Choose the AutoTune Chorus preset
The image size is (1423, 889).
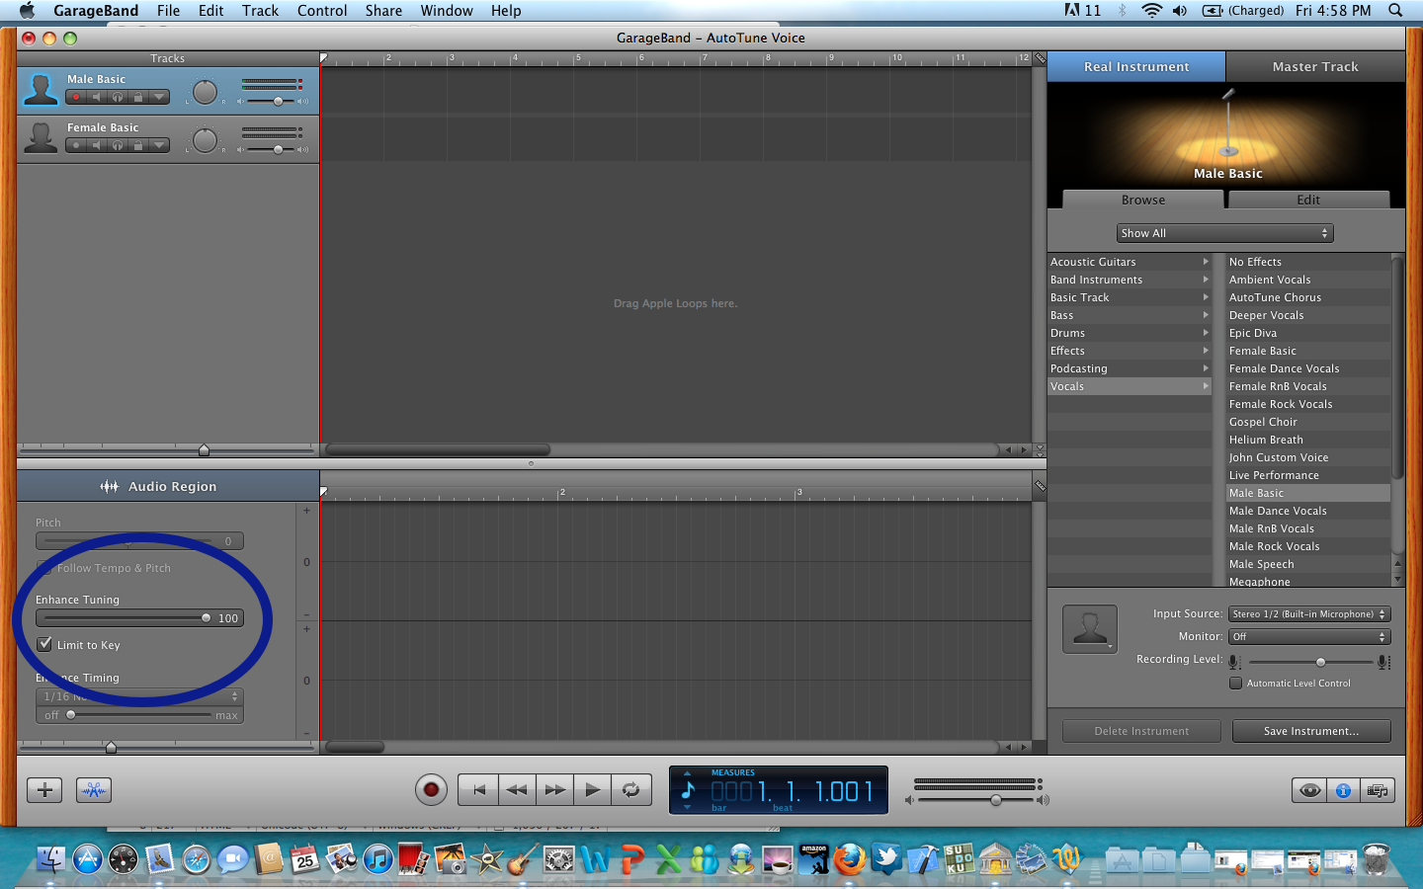1307,297
